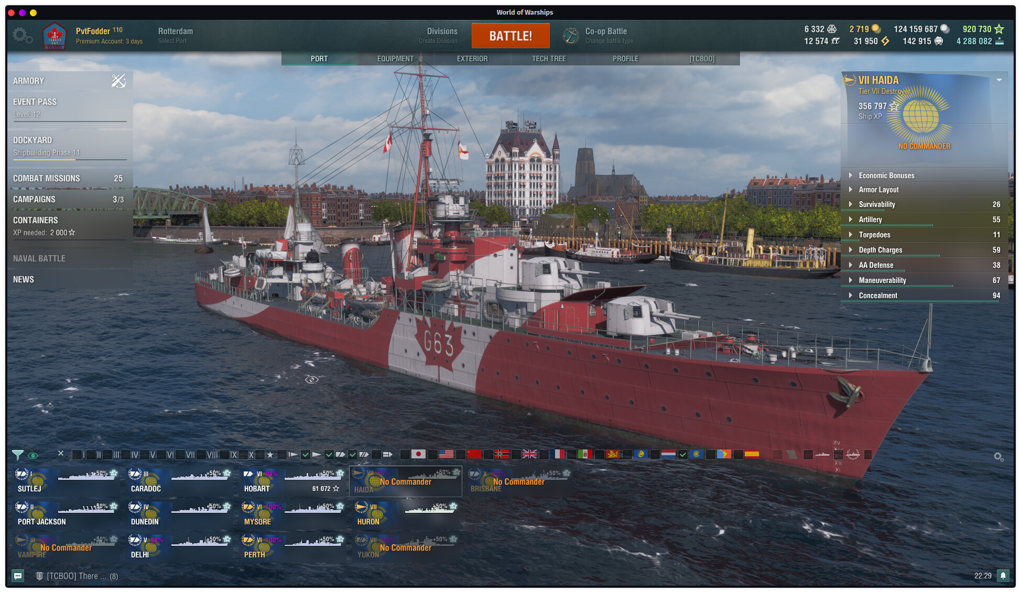The width and height of the screenshot is (1021, 593).
Task: Open NEWS menu entry
Action: pos(70,279)
